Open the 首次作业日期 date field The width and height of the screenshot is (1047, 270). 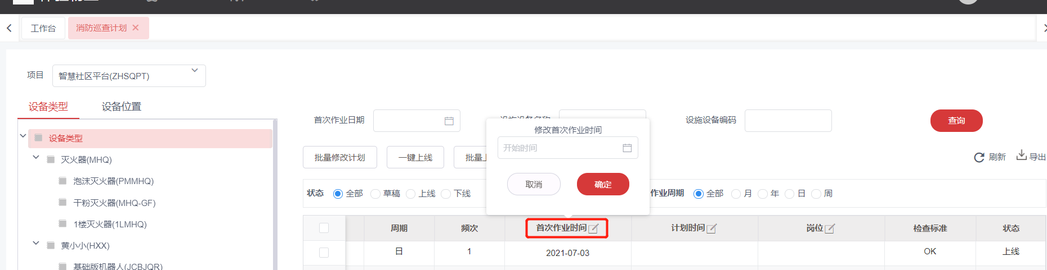417,121
